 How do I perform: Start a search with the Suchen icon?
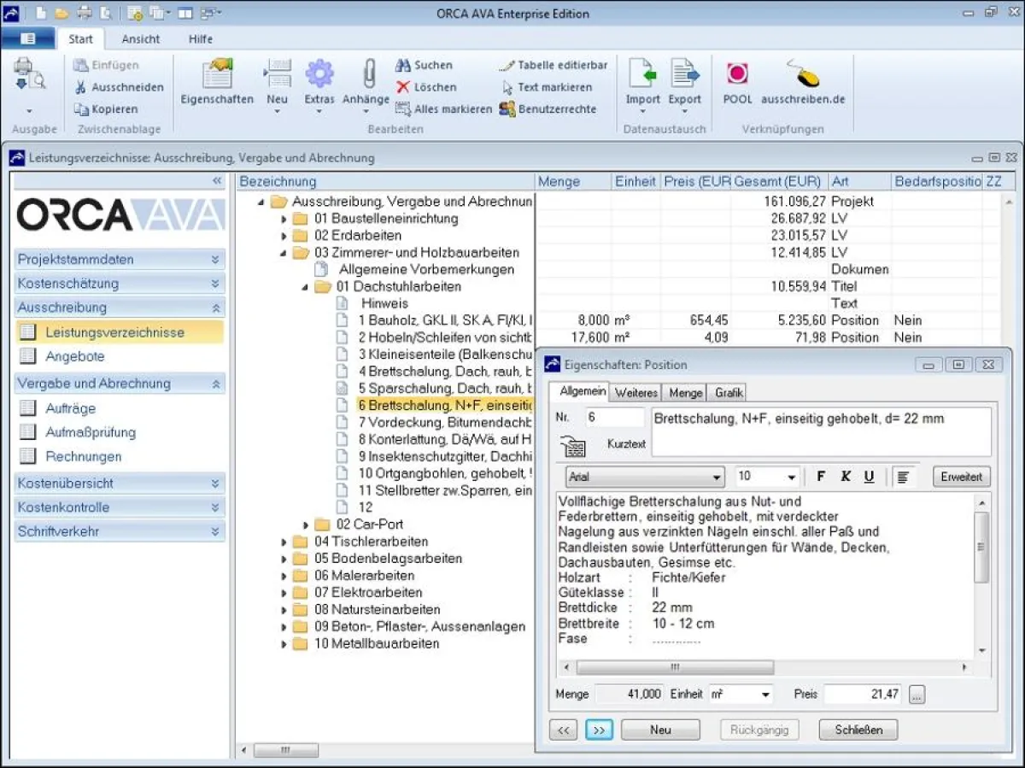coord(425,65)
